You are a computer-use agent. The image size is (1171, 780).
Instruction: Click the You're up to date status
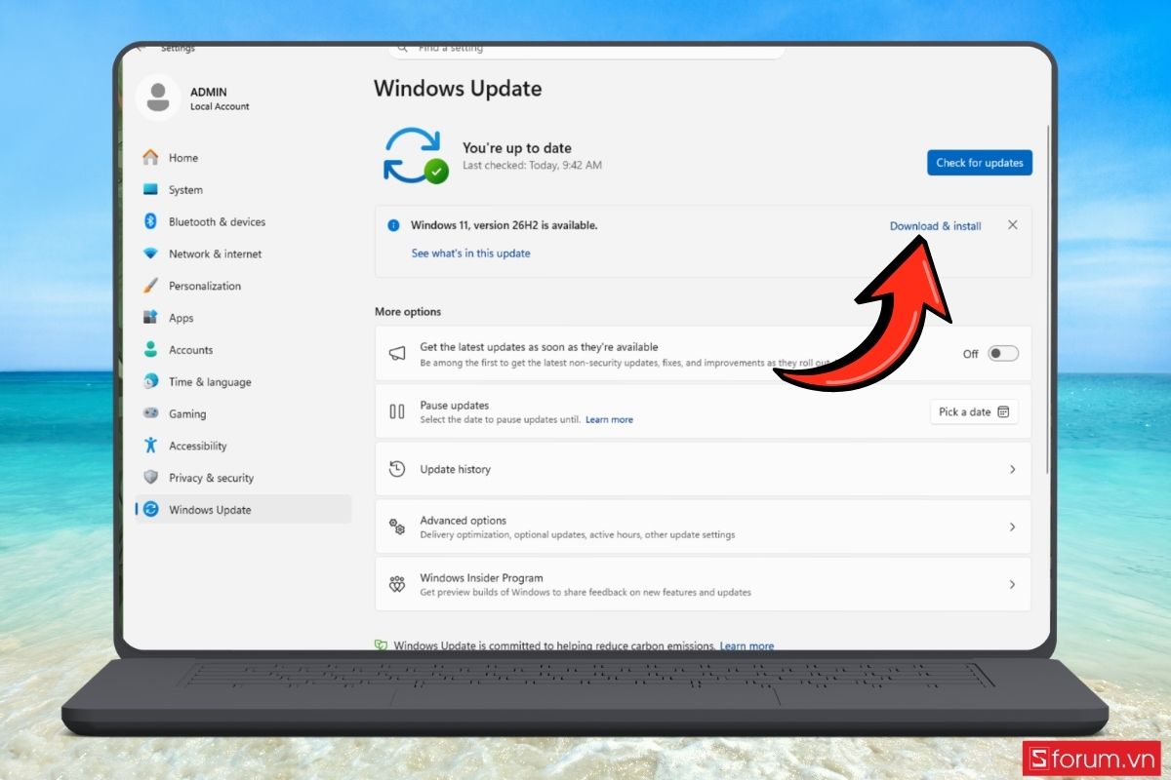pyautogui.click(x=517, y=148)
